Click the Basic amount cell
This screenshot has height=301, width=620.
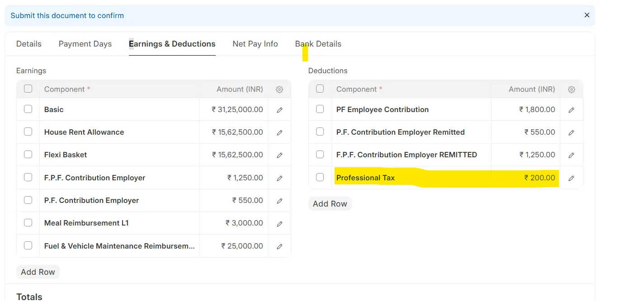234,109
